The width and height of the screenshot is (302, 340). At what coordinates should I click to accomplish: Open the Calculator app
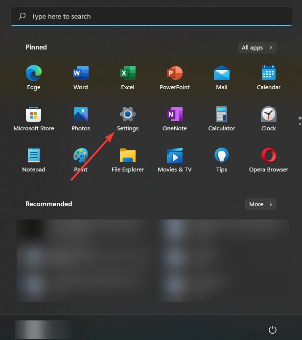click(221, 114)
